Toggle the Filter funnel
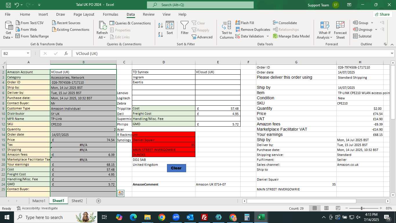 click(x=185, y=28)
